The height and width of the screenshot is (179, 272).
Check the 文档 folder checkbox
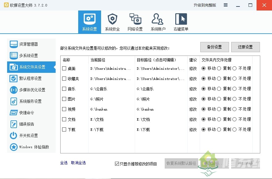tap(64, 119)
